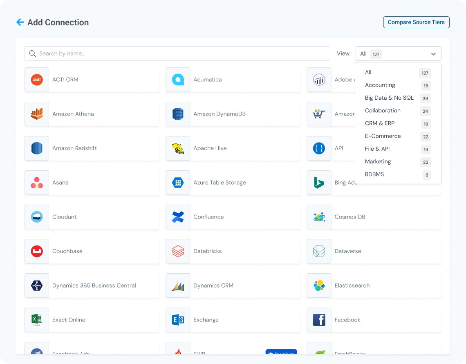Choose the Dataverse connection name
The image size is (466, 364).
348,251
